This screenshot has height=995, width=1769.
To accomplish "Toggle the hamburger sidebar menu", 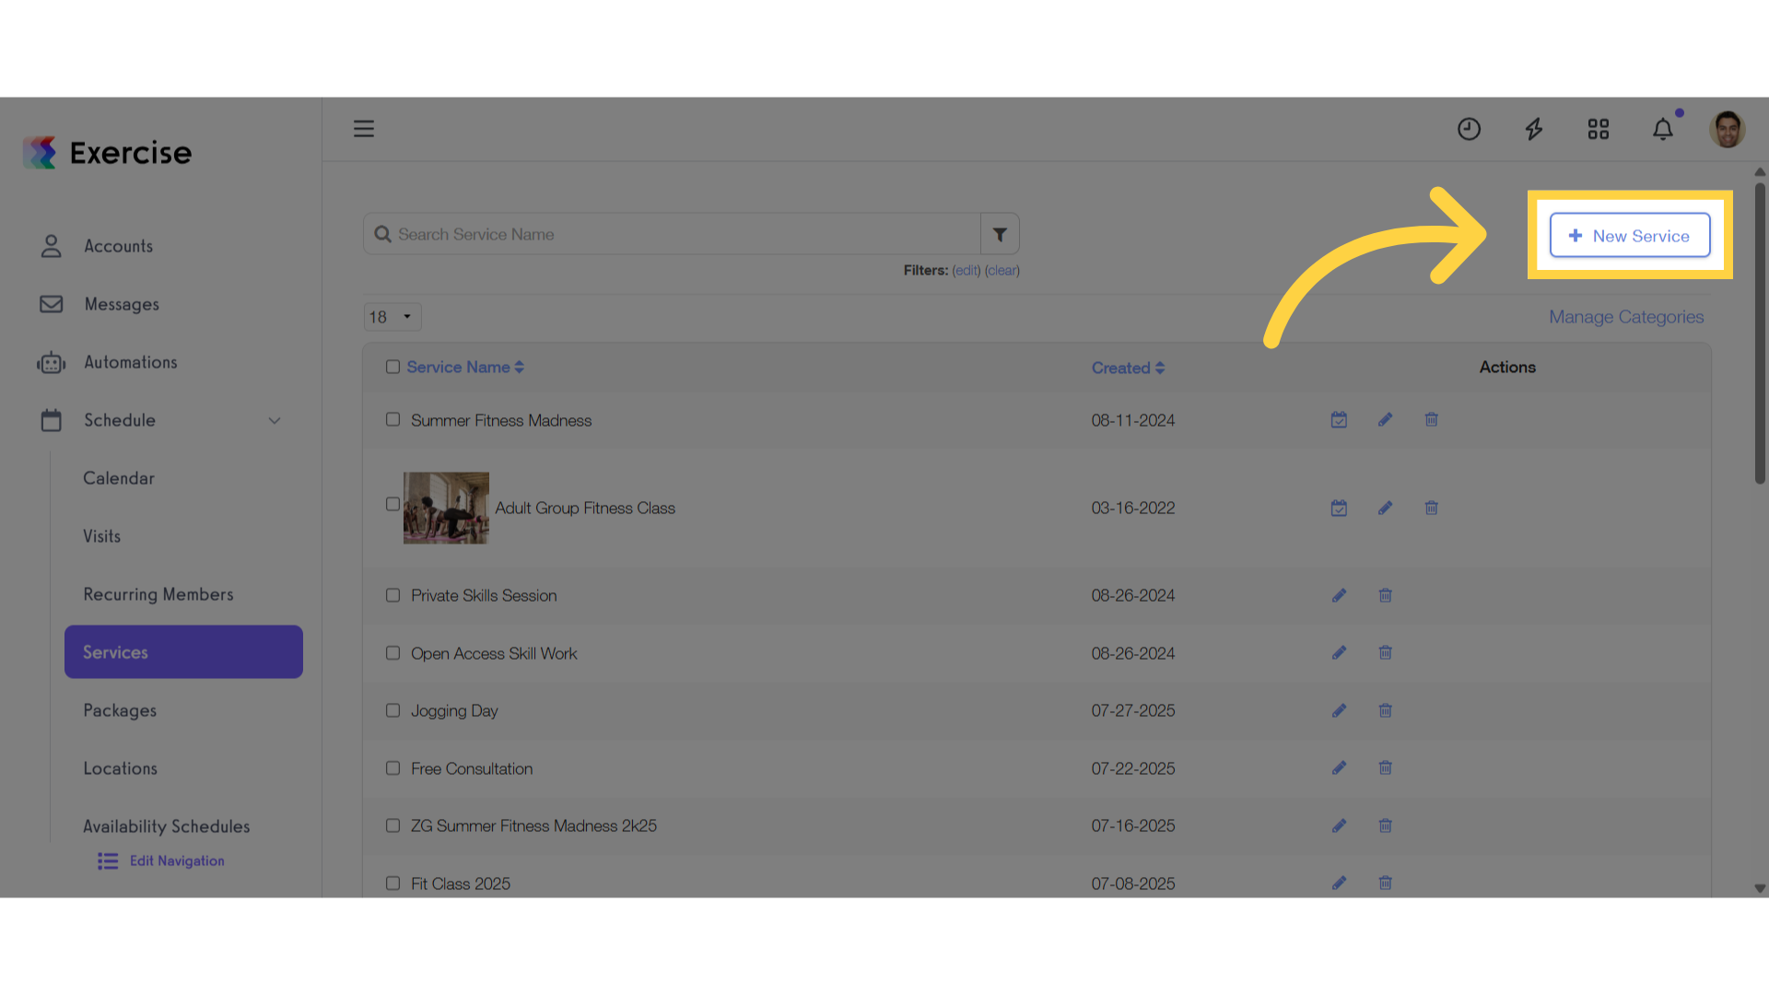I will [364, 129].
